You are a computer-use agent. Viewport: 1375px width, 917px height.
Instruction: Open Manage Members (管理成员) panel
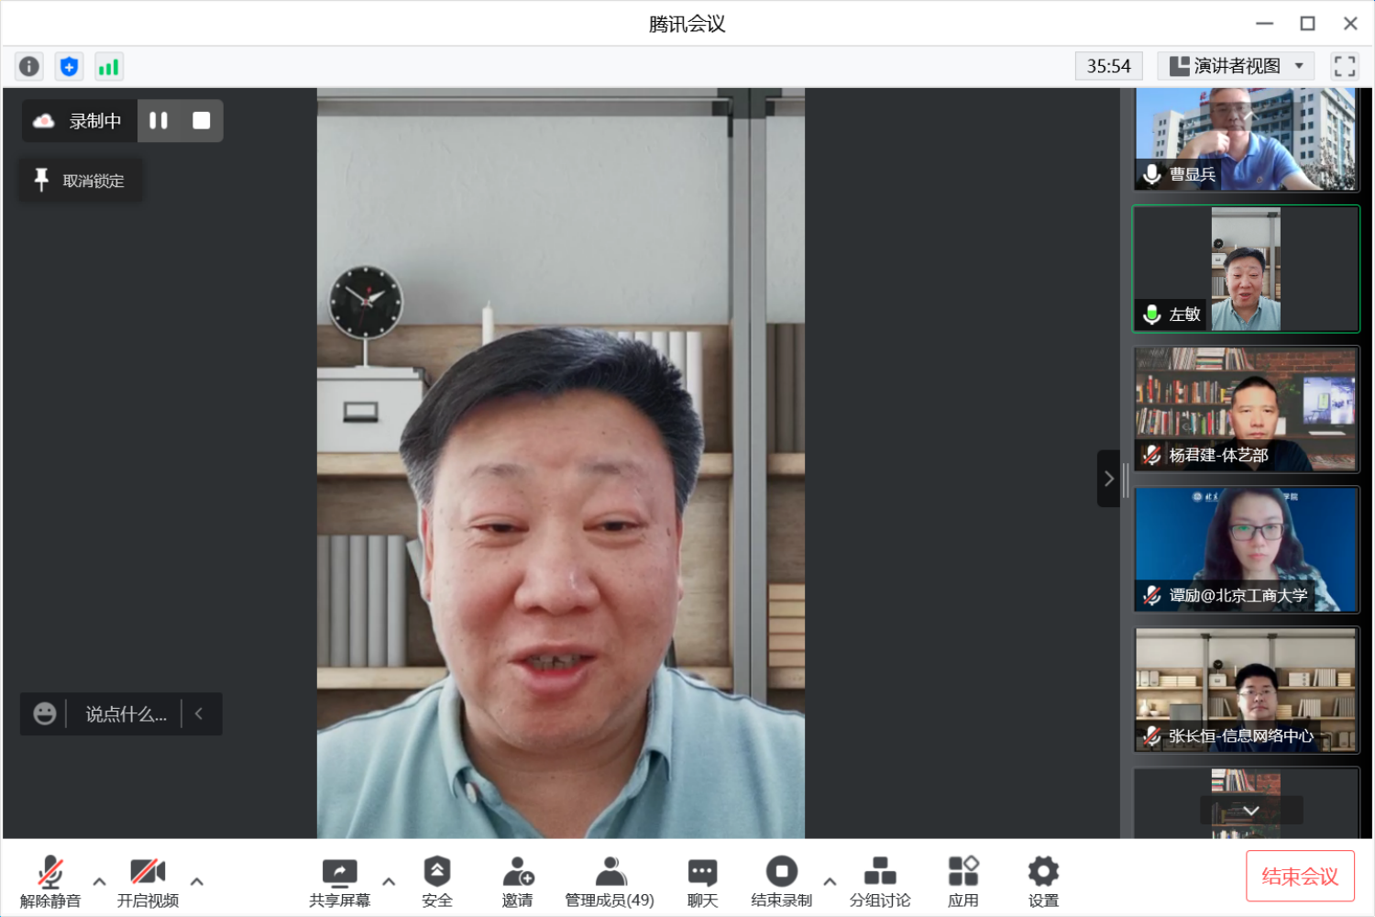pos(610,881)
